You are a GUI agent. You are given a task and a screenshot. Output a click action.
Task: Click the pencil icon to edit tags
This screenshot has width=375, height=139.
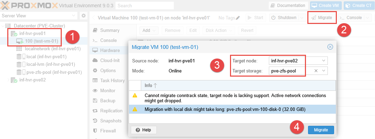(x=238, y=18)
